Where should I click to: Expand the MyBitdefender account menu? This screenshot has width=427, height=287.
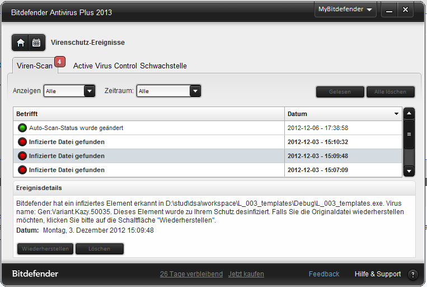point(345,10)
